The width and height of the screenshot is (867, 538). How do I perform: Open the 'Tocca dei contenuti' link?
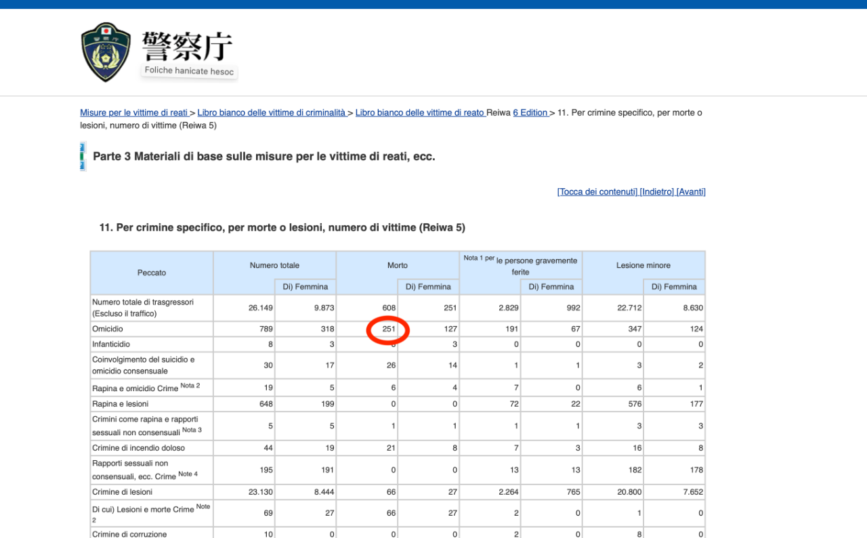click(x=597, y=192)
